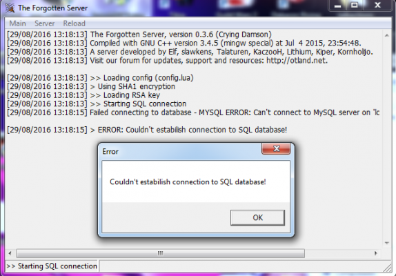Click the horizontal scrollbar right arrow
This screenshot has width=396, height=276.
pyautogui.click(x=375, y=253)
